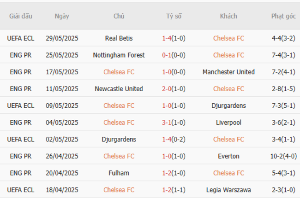
Task: Click the "Giải đấu" column header
Action: (x=21, y=16)
